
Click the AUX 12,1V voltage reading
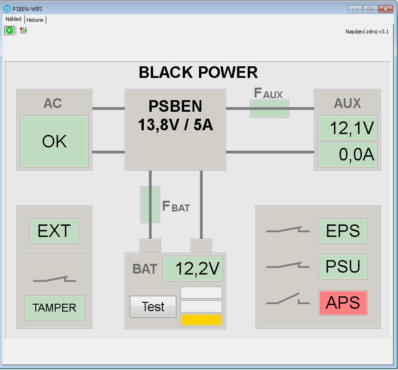tap(347, 128)
